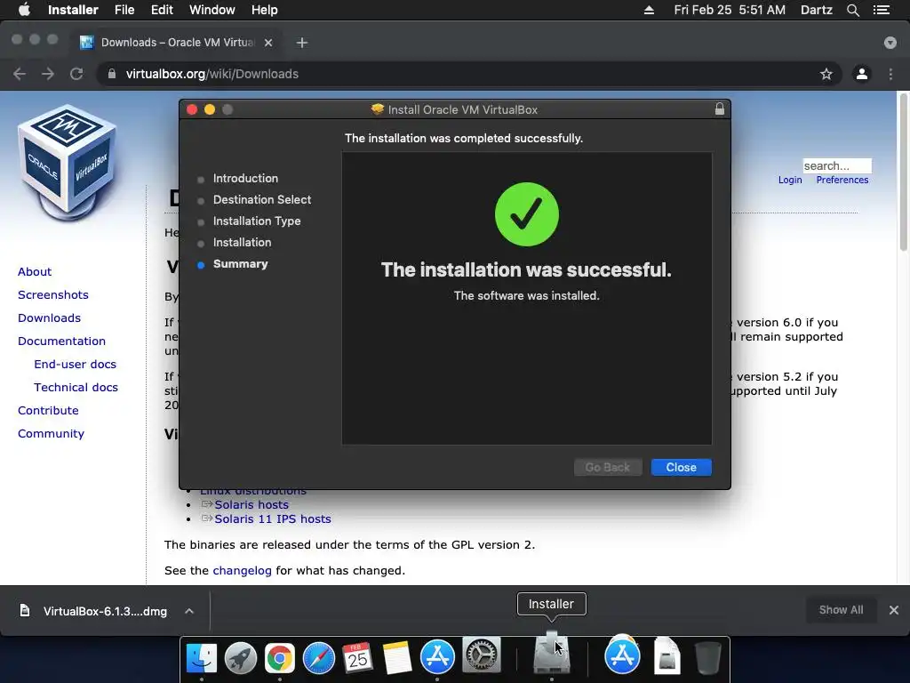Open the Solaris hosts download link
The image size is (910, 683).
251,505
